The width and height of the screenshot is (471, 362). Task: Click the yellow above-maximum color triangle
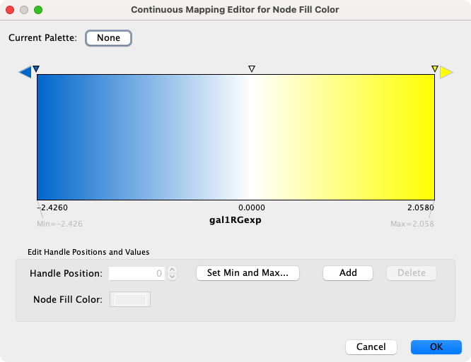[x=446, y=72]
